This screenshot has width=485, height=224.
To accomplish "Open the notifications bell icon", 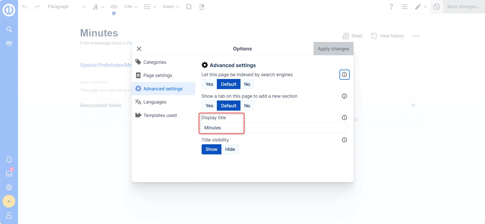I will click(x=9, y=159).
